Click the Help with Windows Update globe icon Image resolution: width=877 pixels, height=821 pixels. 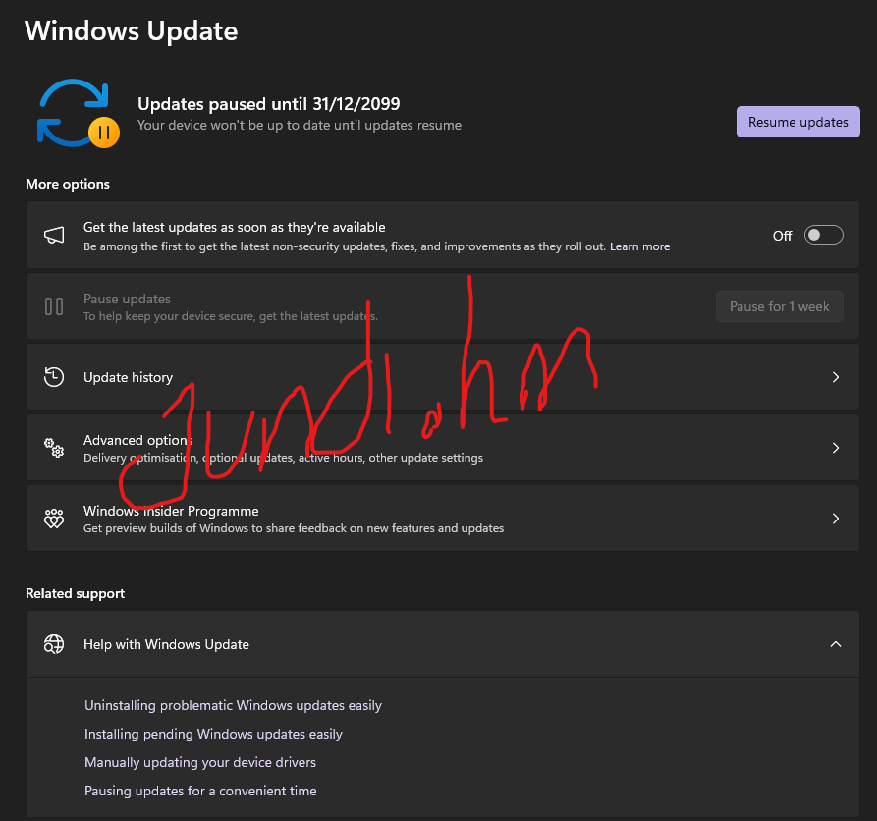[54, 644]
